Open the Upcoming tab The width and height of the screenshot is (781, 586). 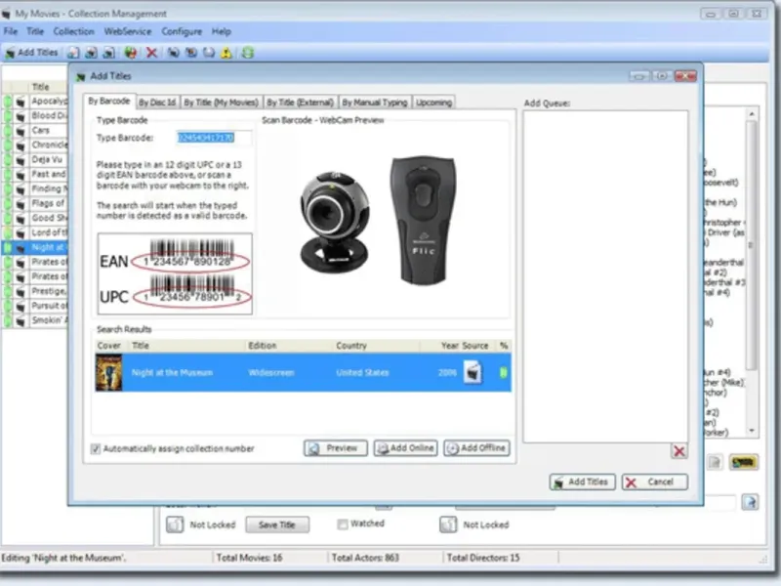pos(433,103)
